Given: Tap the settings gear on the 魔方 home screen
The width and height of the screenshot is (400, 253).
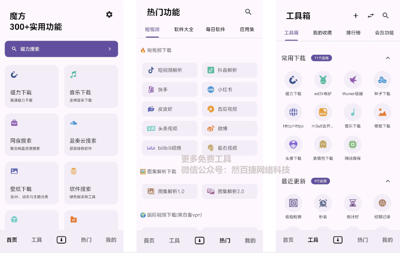Looking at the screenshot, I should click(x=109, y=14).
